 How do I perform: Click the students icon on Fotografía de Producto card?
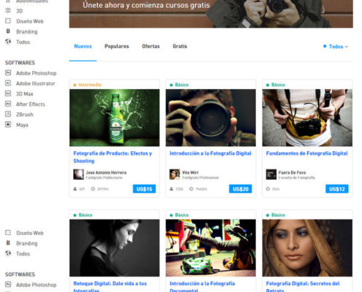click(x=75, y=189)
